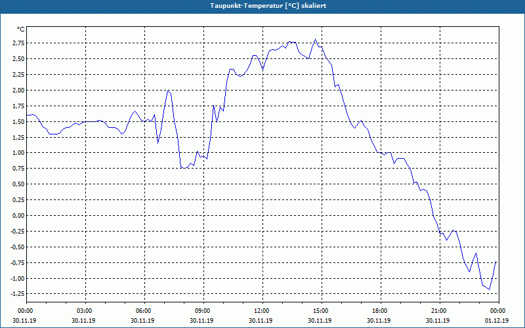Select the -1,25 y-axis label
This screenshot has width=525, height=328.
click(x=18, y=294)
